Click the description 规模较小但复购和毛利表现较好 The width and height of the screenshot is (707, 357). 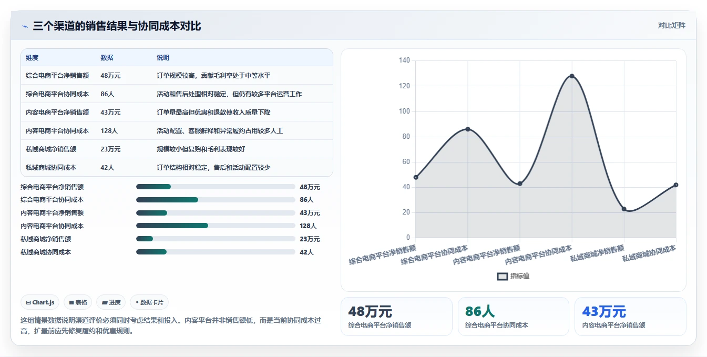click(201, 149)
